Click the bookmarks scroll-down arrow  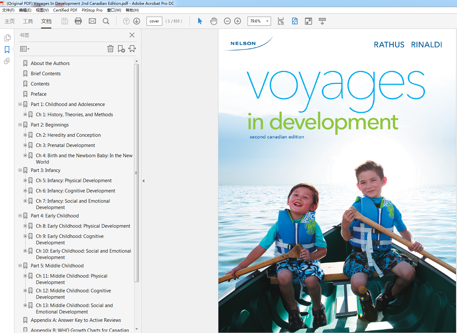137,329
